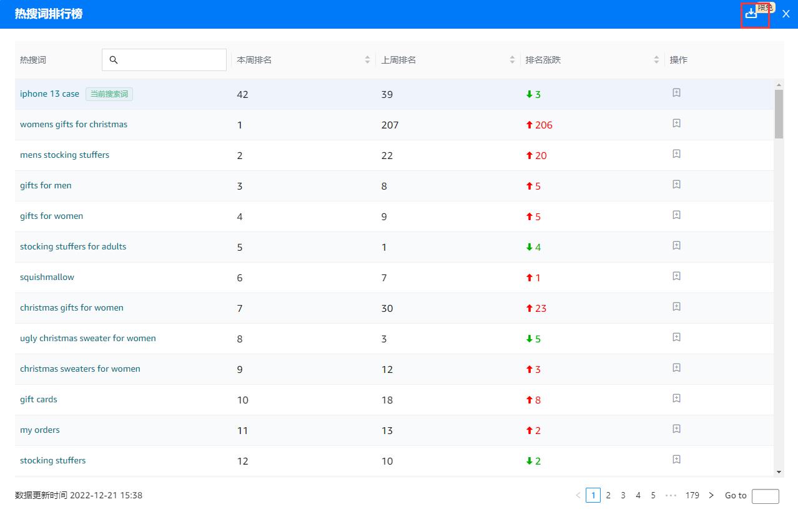Open the christmas gifts for women keyword

(x=72, y=308)
